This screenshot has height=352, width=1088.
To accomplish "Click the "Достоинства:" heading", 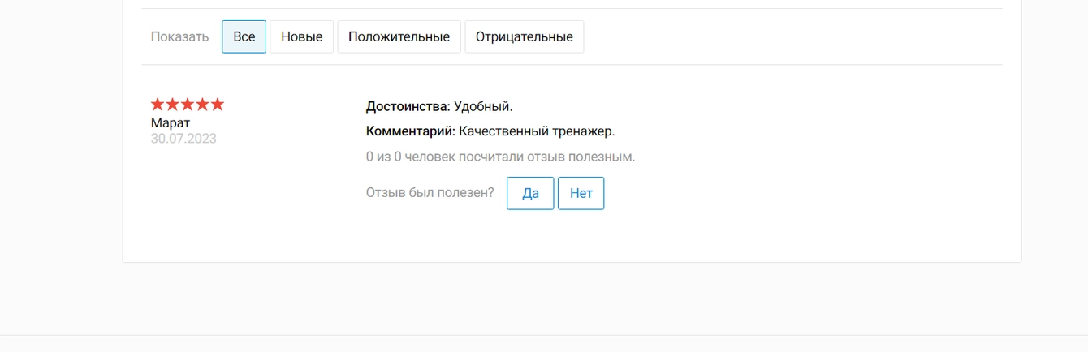I will click(x=408, y=106).
